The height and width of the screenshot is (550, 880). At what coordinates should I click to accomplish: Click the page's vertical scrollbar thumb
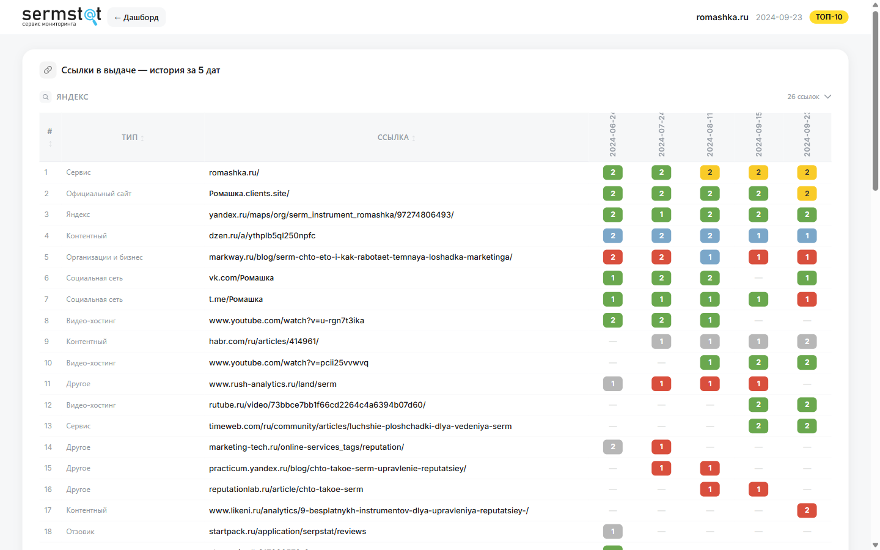[x=875, y=101]
